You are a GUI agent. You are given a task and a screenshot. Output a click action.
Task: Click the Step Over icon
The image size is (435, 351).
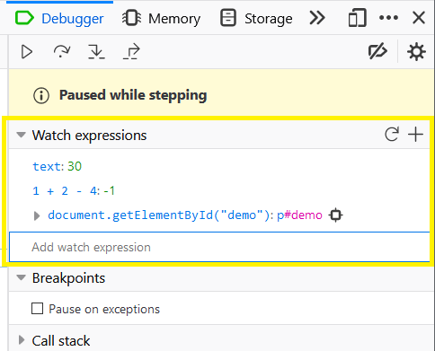(x=62, y=51)
